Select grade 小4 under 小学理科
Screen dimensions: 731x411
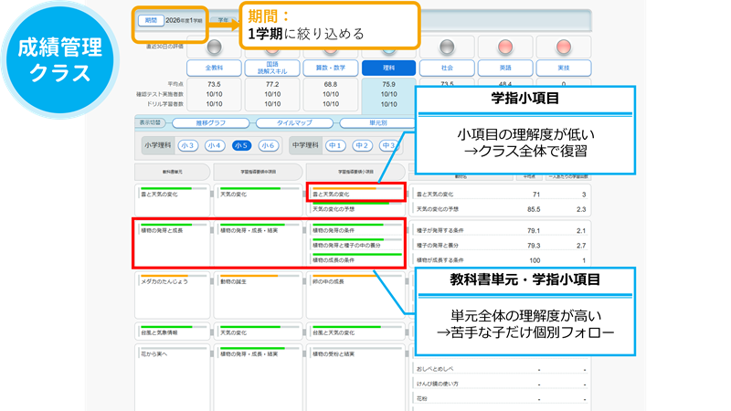215,145
